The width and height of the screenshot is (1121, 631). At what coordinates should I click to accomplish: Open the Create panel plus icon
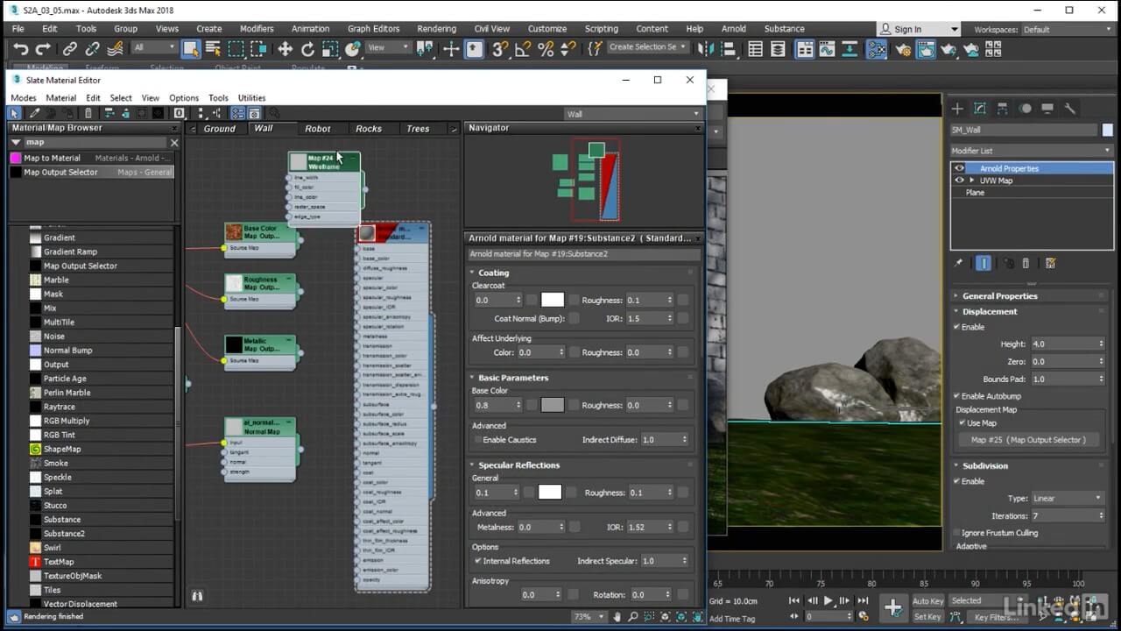pos(957,109)
